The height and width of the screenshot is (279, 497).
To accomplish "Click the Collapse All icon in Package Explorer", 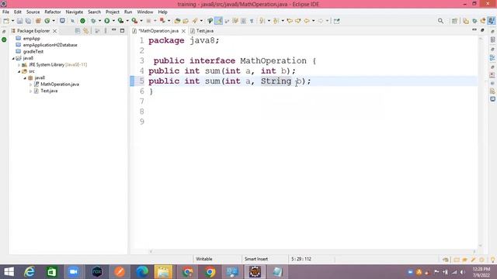I will click(78, 31).
